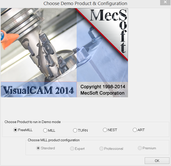Select the Standard MILL configuration

(38, 148)
